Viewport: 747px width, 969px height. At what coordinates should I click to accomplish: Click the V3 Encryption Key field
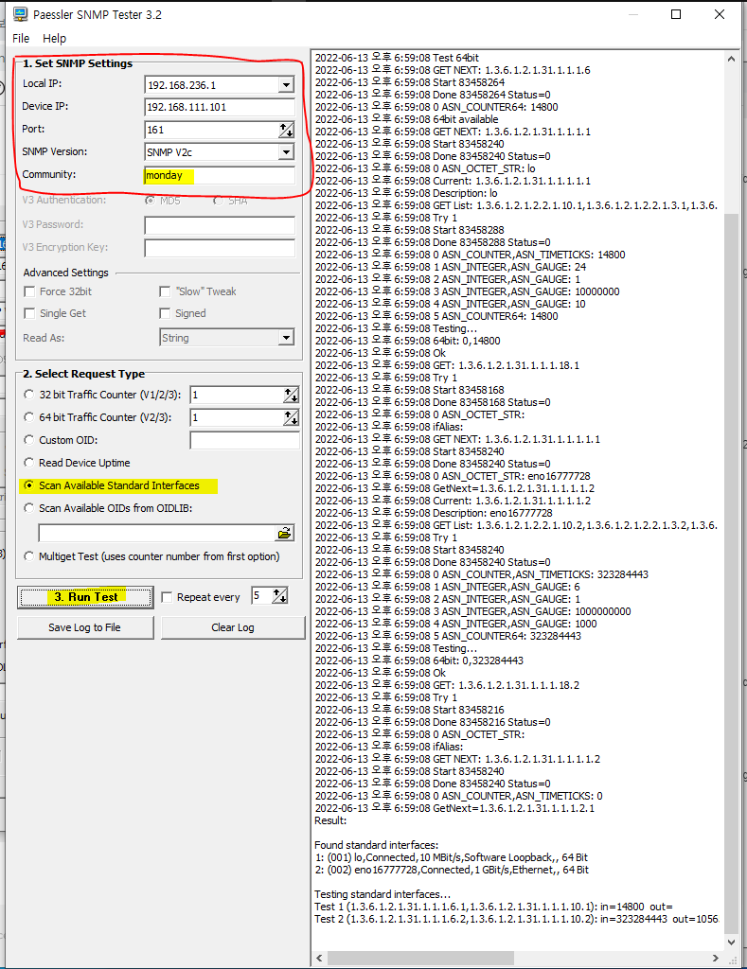[x=220, y=248]
